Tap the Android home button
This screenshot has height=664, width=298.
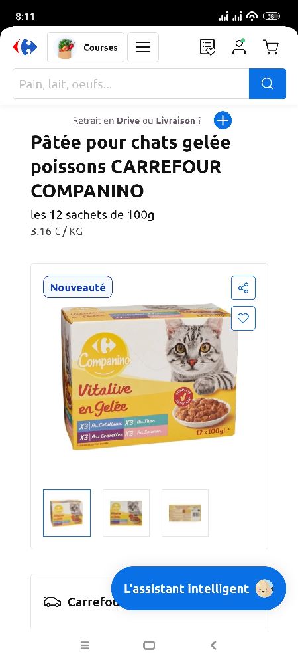[x=149, y=645]
